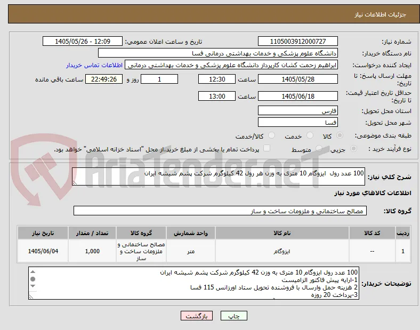Click the شرح کلی نیاز description textarea
This screenshot has height=330, width=420.
tap(219, 176)
